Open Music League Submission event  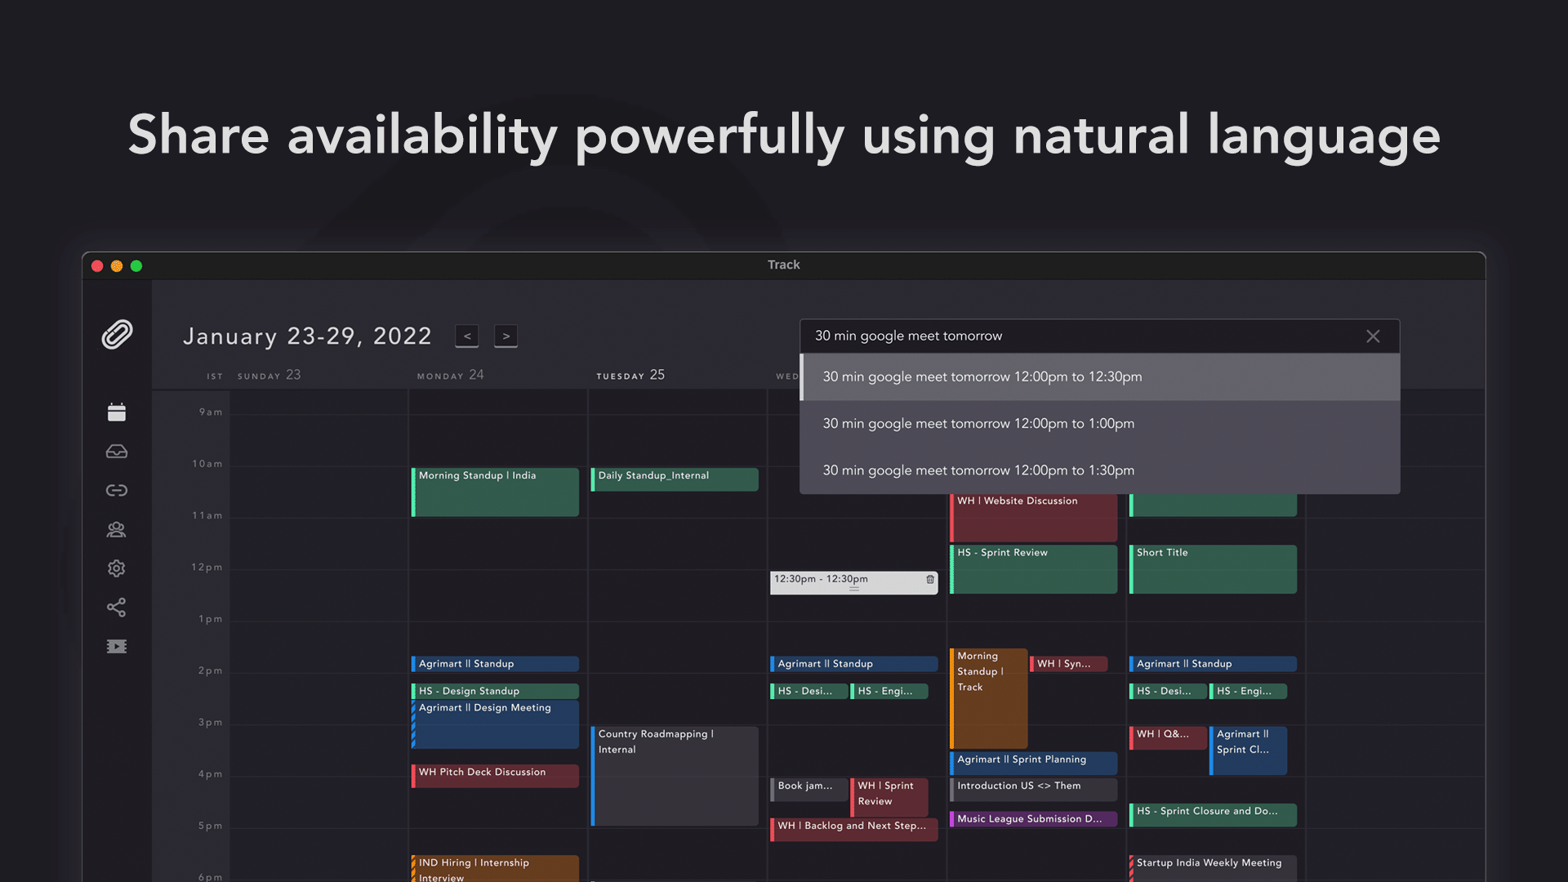point(1032,818)
